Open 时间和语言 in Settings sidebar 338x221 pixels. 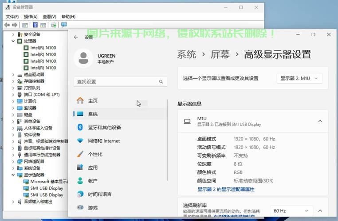point(120,194)
